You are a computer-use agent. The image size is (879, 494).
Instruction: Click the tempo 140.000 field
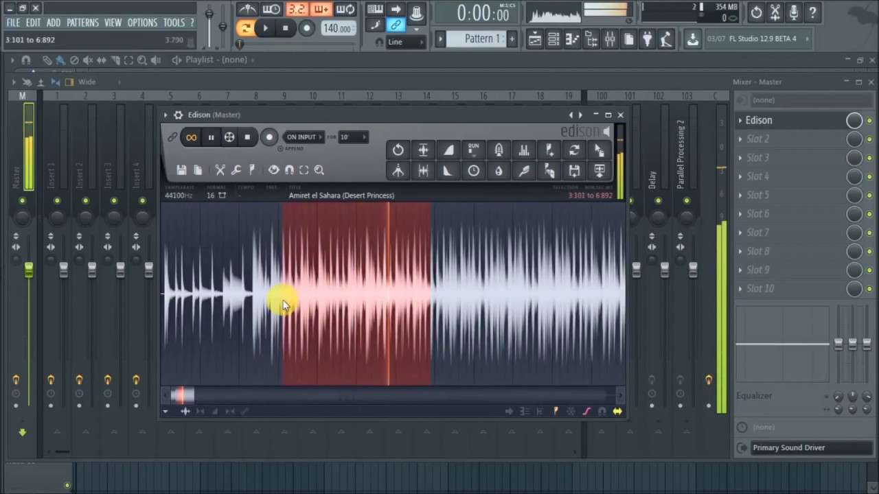click(338, 28)
